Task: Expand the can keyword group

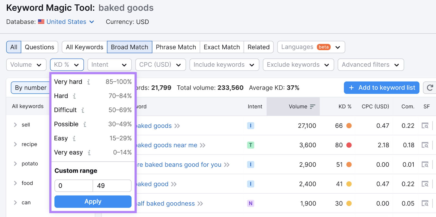Action: pos(15,203)
